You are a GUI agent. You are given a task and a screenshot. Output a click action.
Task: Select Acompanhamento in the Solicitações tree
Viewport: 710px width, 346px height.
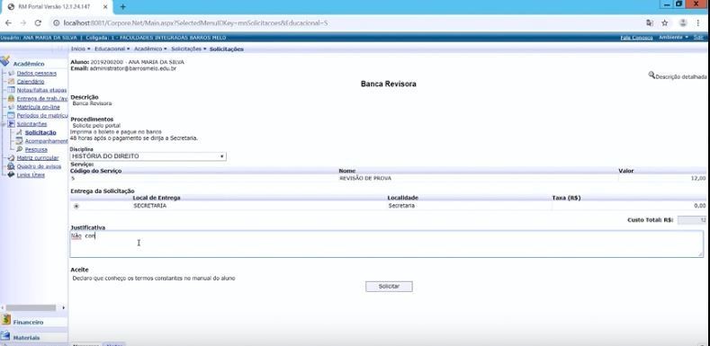coord(46,141)
